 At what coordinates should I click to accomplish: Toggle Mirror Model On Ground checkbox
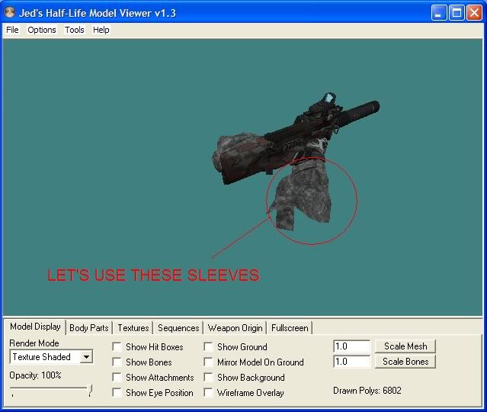pos(208,362)
